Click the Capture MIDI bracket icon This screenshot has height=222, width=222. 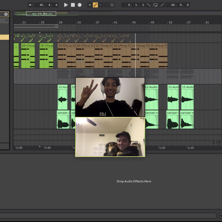click(x=106, y=5)
